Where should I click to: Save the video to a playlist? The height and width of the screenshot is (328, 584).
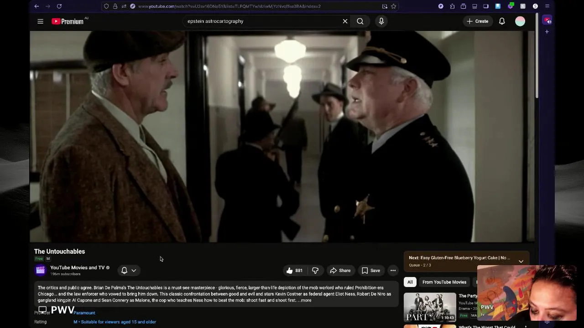[371, 271]
